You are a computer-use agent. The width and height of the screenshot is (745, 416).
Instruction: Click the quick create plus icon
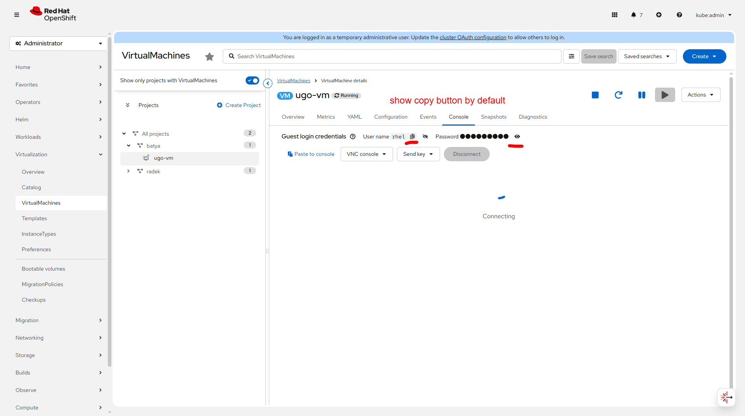click(659, 15)
